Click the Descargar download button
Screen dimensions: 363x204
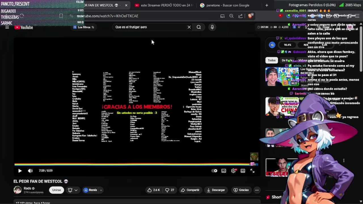click(216, 190)
